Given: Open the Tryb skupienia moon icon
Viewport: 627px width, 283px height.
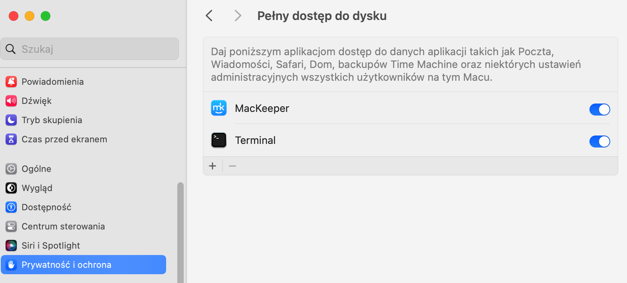Looking at the screenshot, I should (11, 120).
